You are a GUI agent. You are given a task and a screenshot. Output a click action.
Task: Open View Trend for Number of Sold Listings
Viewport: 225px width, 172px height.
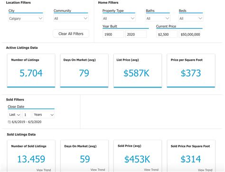pos(44,170)
